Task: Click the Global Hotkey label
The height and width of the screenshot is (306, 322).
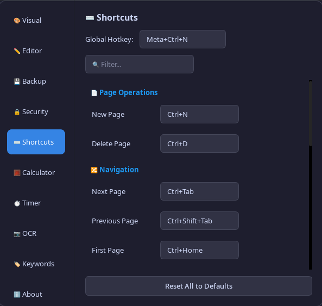Action: [109, 39]
